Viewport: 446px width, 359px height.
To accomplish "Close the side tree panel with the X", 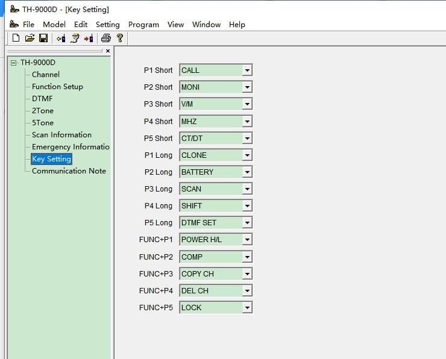I will [108, 51].
